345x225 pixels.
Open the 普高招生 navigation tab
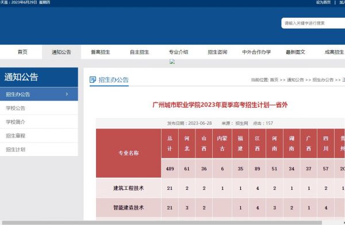tap(100, 52)
